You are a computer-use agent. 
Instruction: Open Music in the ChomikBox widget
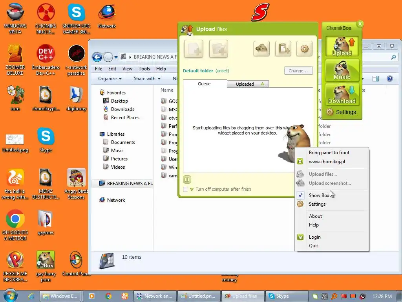pyautogui.click(x=342, y=70)
